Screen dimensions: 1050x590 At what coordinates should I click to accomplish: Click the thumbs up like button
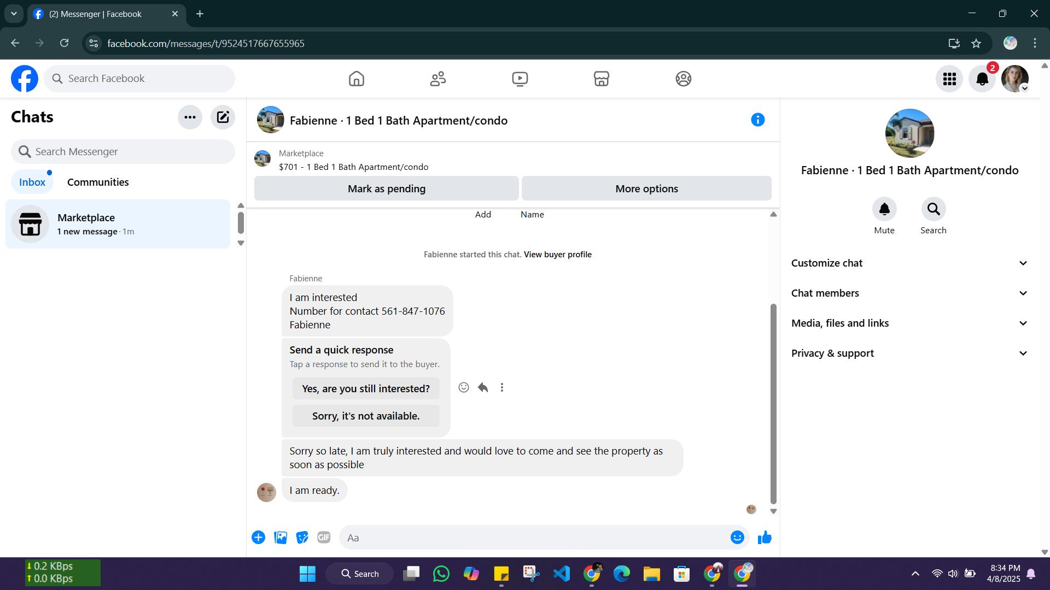(x=765, y=538)
